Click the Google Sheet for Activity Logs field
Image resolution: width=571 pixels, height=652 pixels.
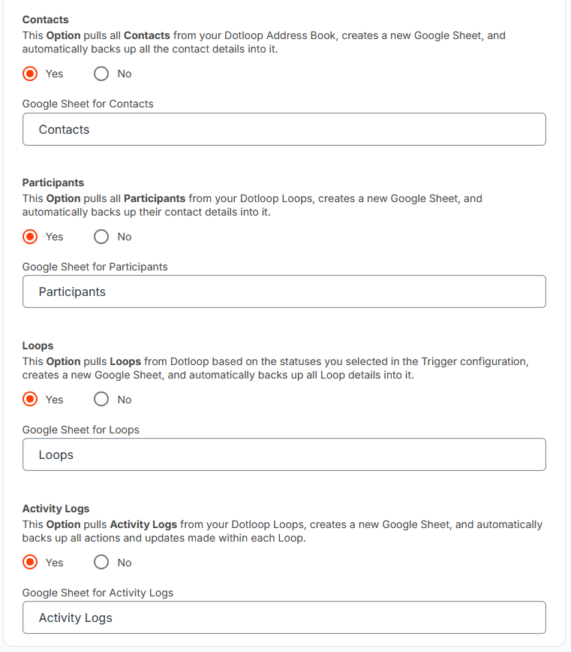tap(284, 617)
